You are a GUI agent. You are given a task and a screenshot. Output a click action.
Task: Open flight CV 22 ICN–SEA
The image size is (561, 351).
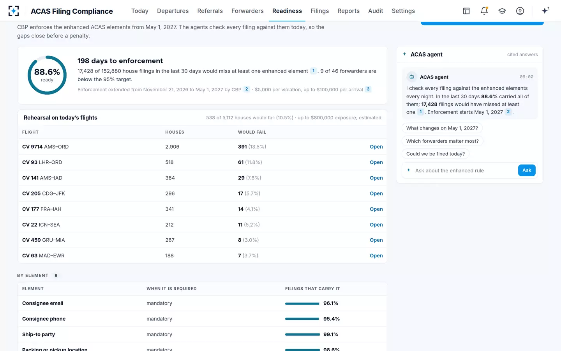[376, 225]
